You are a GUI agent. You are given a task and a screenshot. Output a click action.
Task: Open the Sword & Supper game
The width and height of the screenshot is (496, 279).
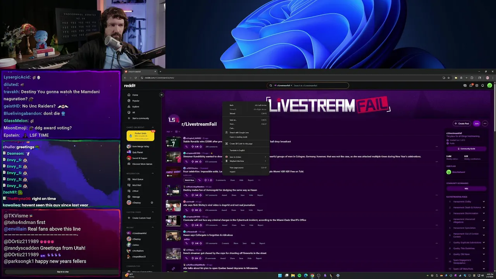(x=139, y=158)
